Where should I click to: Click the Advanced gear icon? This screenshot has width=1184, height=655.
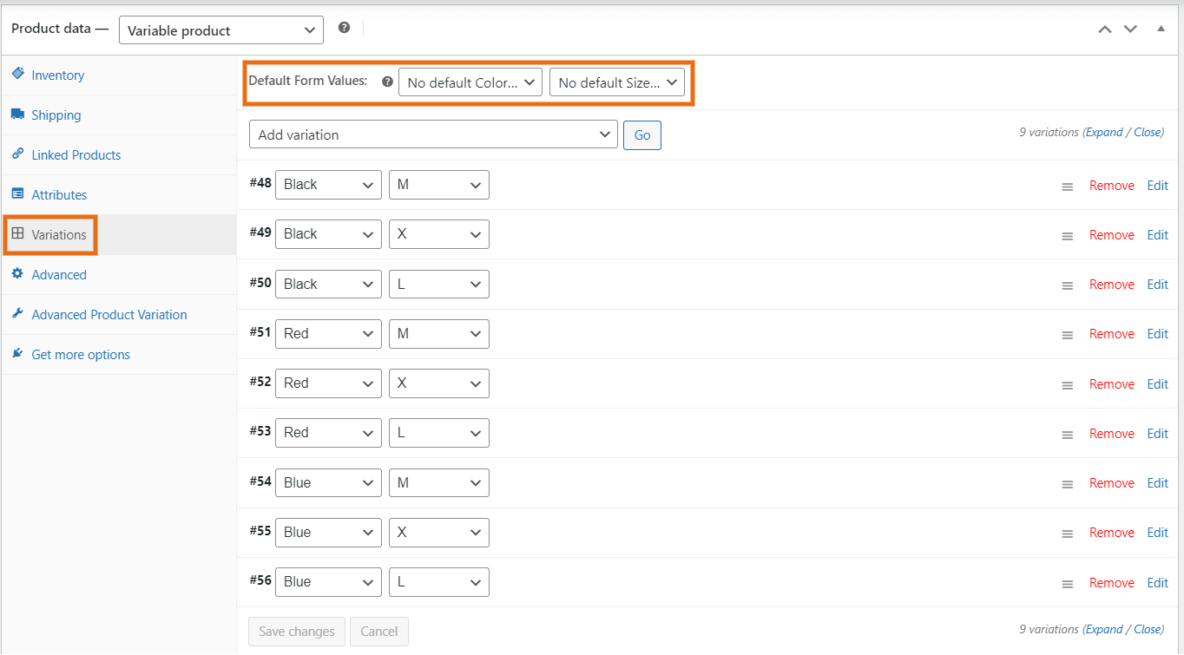(x=18, y=274)
